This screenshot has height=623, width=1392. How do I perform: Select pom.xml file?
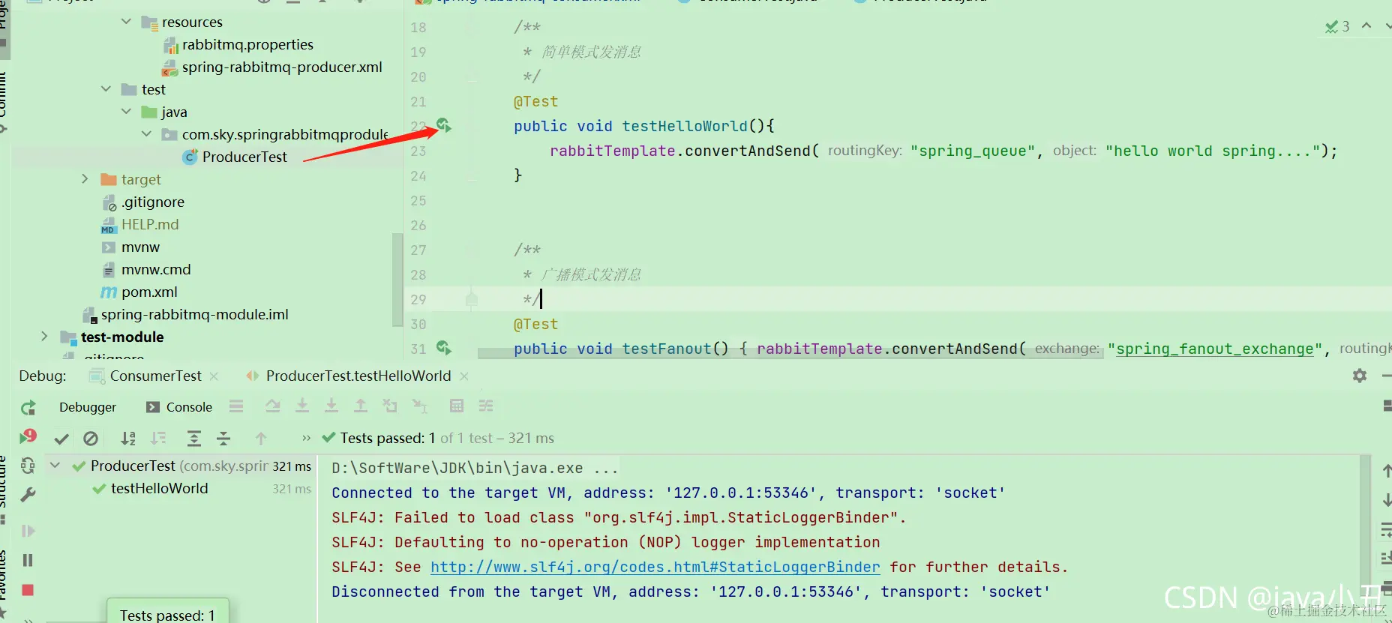click(x=149, y=292)
